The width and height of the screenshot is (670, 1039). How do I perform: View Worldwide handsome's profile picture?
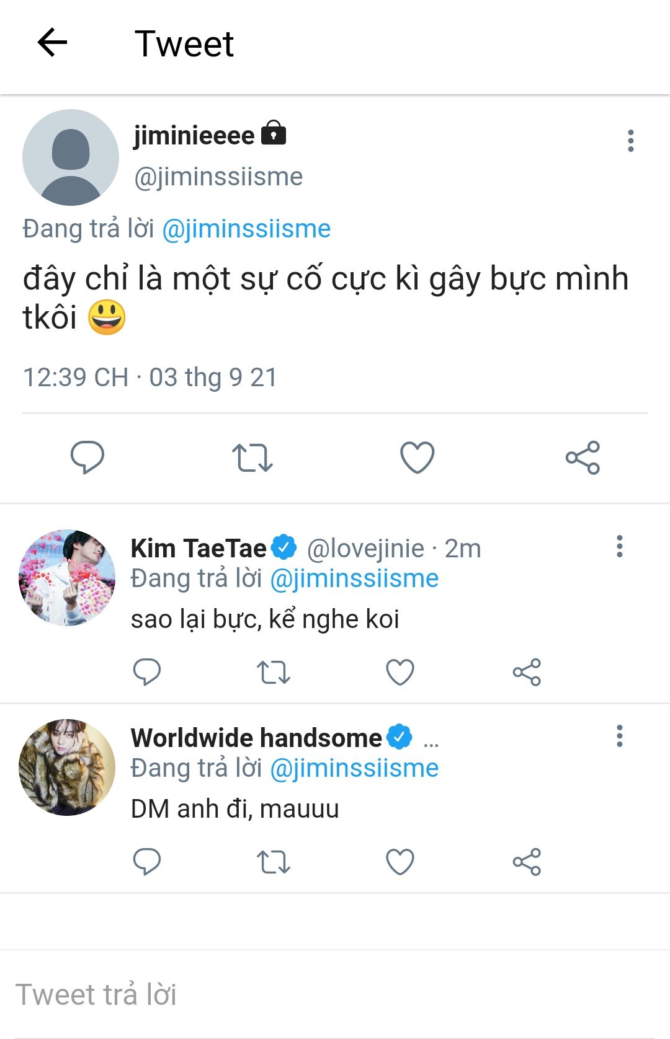(67, 767)
